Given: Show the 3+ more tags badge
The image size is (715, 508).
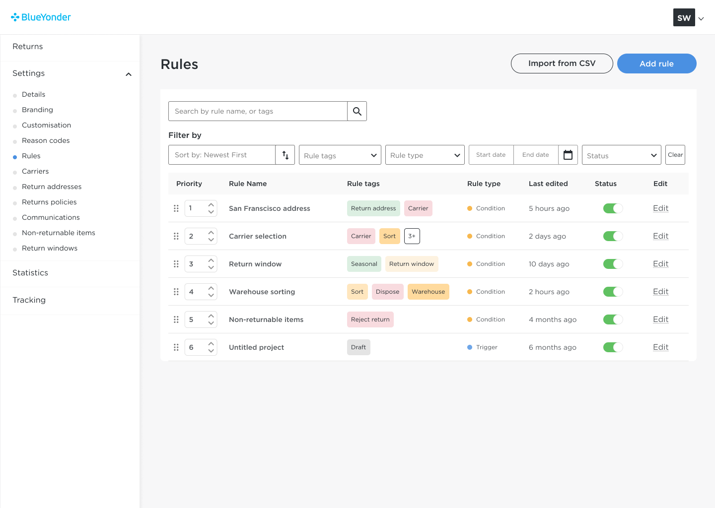Looking at the screenshot, I should (x=412, y=236).
